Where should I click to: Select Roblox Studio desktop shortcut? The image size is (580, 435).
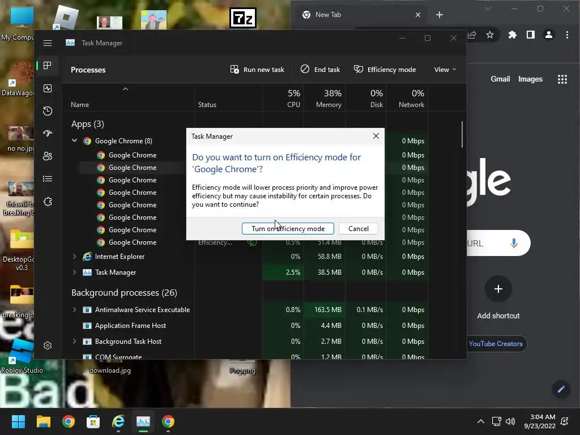coord(21,356)
